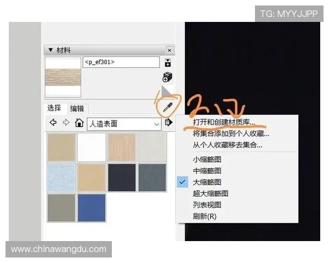Go back with the left arrow

(53, 122)
